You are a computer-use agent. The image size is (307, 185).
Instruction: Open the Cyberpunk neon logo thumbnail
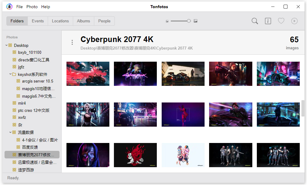pos(135,74)
